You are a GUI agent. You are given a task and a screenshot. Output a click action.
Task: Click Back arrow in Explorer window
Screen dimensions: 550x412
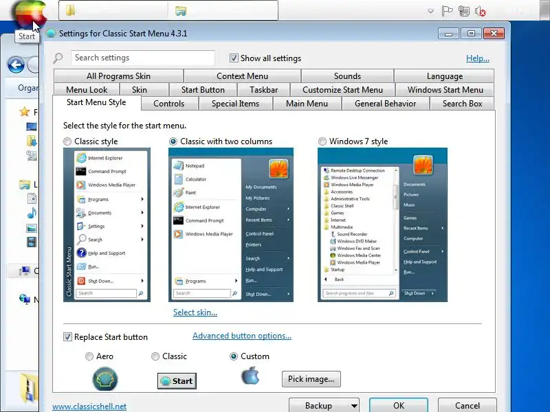(x=16, y=65)
